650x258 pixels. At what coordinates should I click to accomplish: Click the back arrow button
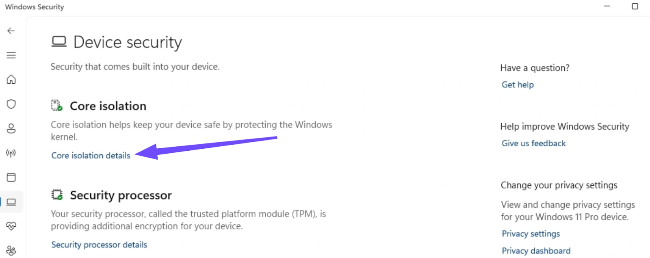[x=11, y=31]
